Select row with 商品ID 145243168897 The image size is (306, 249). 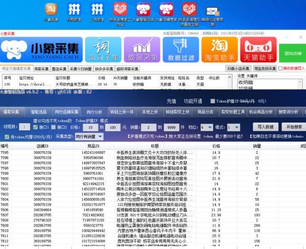click(x=153, y=153)
